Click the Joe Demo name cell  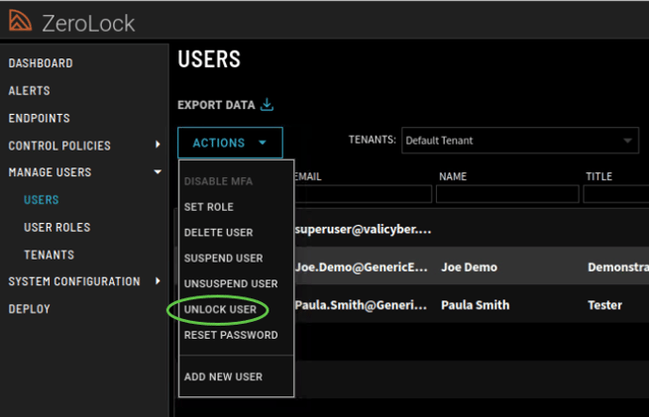coord(469,267)
